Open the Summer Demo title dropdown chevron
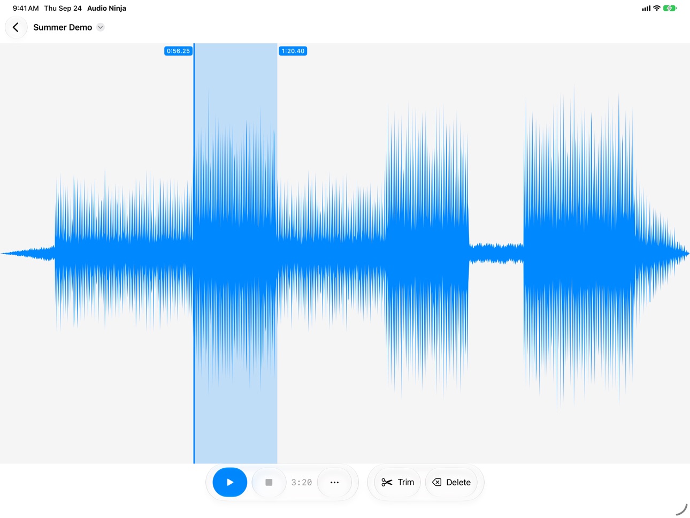 [x=101, y=27]
